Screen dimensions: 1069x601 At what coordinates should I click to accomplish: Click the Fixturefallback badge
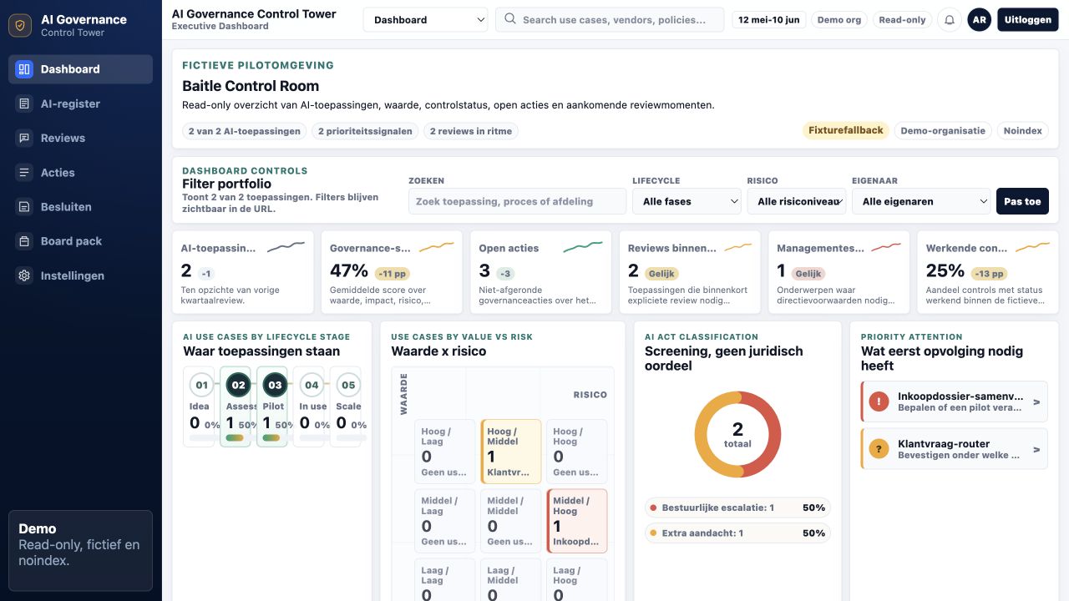(845, 130)
